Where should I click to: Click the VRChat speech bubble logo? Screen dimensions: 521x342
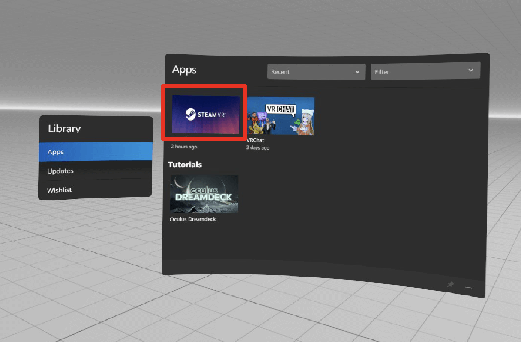[281, 109]
